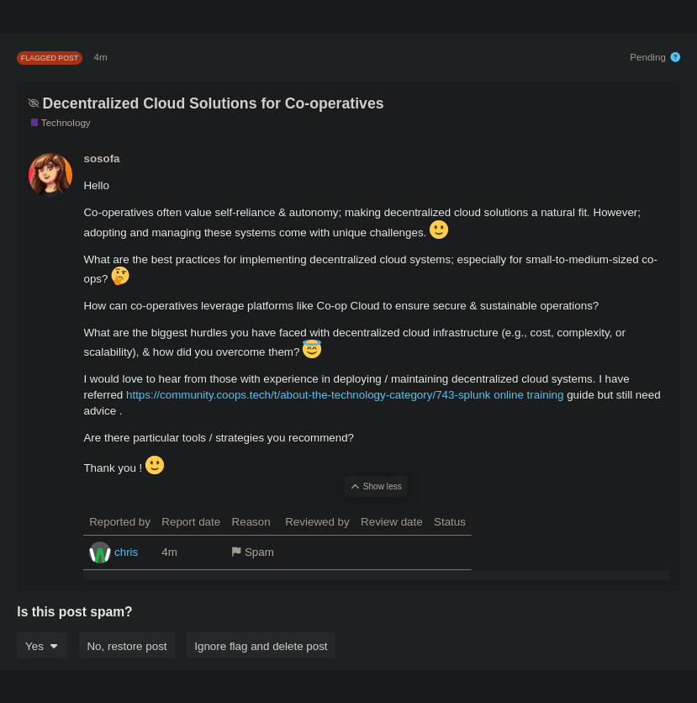Click the Pending status help icon
This screenshot has height=703, width=697.
tap(675, 57)
